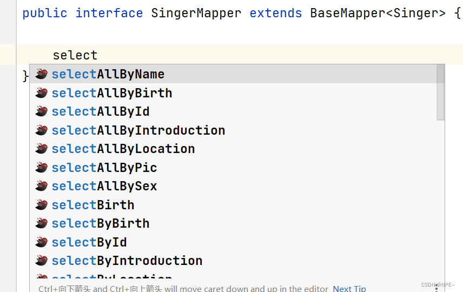Click the bird icon beside selectAllByLocation

[x=41, y=149]
